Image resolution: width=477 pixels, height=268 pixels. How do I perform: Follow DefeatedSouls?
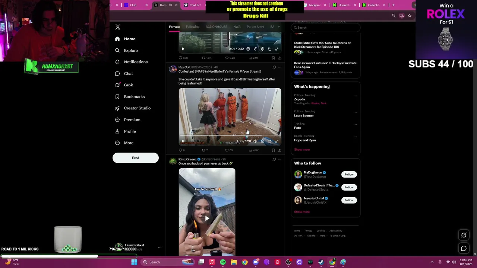pos(349,187)
